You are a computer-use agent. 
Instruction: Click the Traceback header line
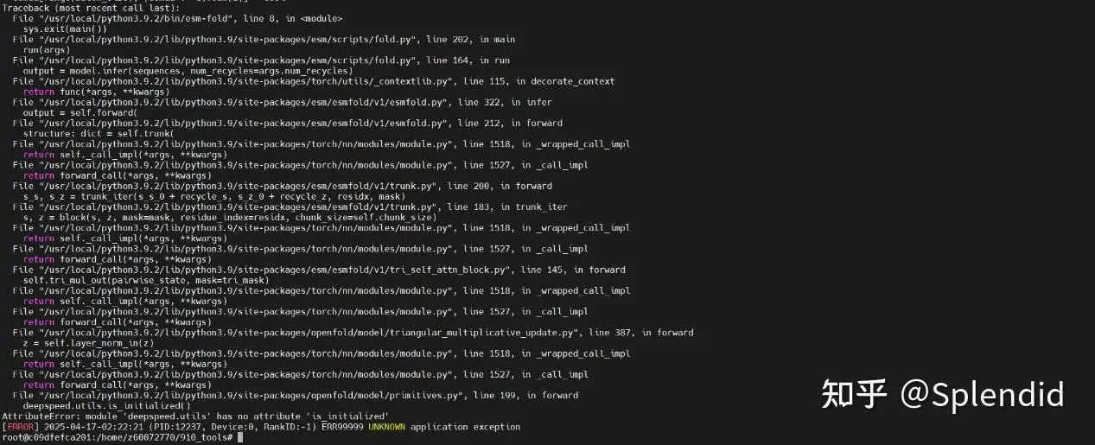[x=92, y=8]
